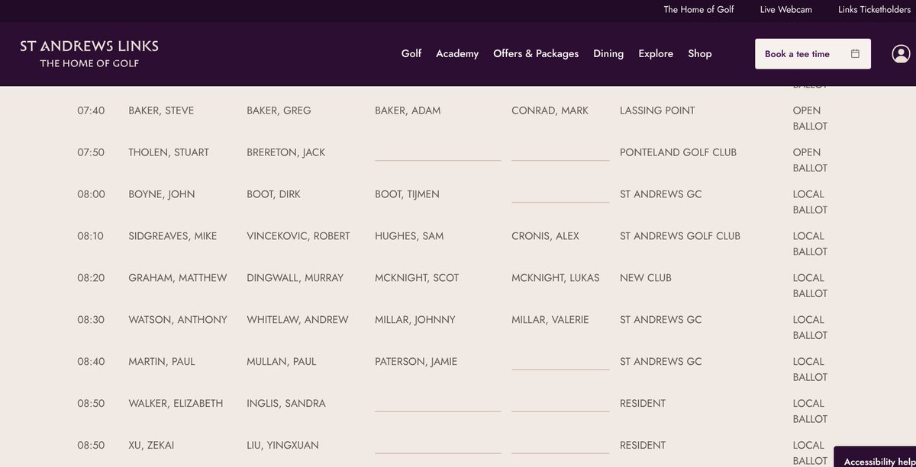916x467 pixels.
Task: Click player GRAHAM, MATTHEW
Action: tap(178, 278)
